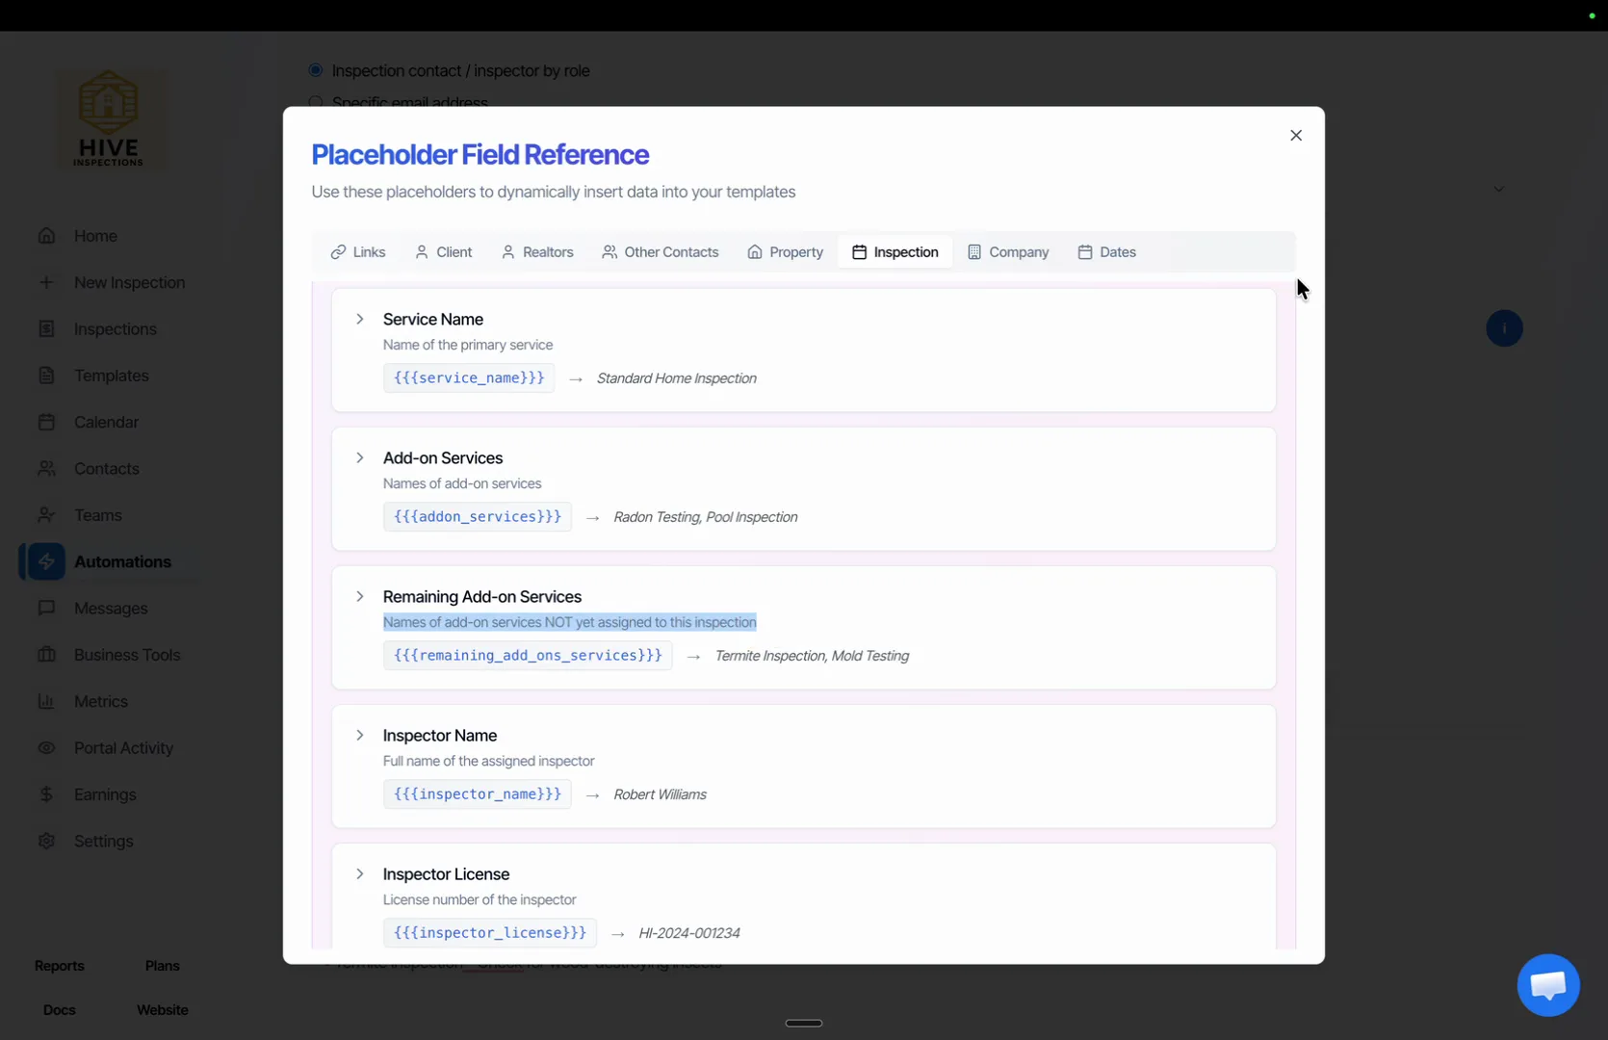Open the Reports link
Viewport: 1608px width, 1040px height.
(60, 966)
